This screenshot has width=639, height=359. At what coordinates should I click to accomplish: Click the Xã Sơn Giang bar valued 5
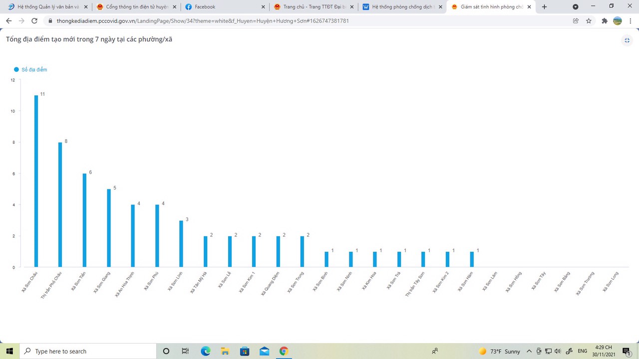(x=109, y=228)
